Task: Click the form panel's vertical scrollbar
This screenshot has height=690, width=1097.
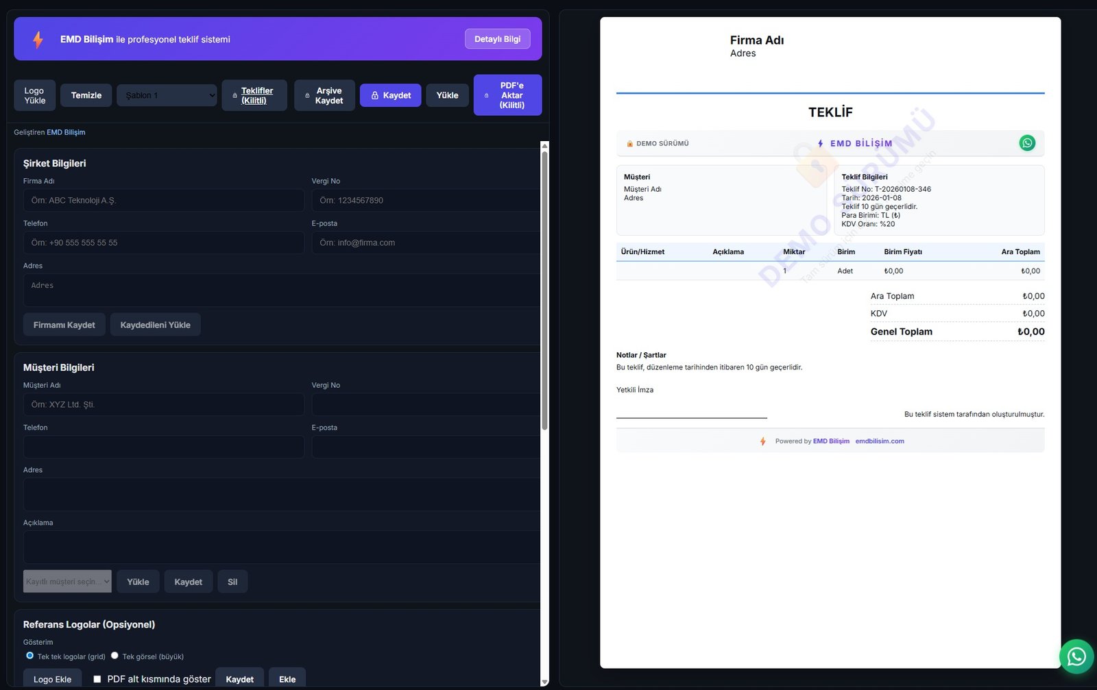Action: point(544,288)
